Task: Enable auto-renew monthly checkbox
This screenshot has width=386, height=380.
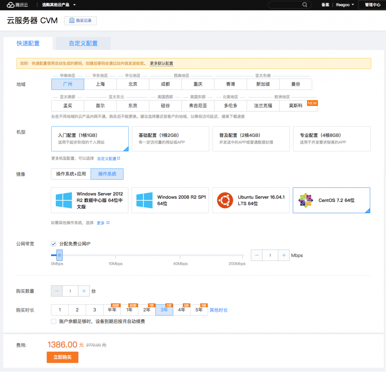Action: point(54,322)
